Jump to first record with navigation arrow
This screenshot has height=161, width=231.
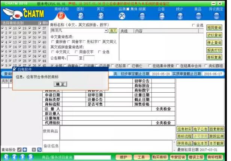pyautogui.click(x=6, y=157)
